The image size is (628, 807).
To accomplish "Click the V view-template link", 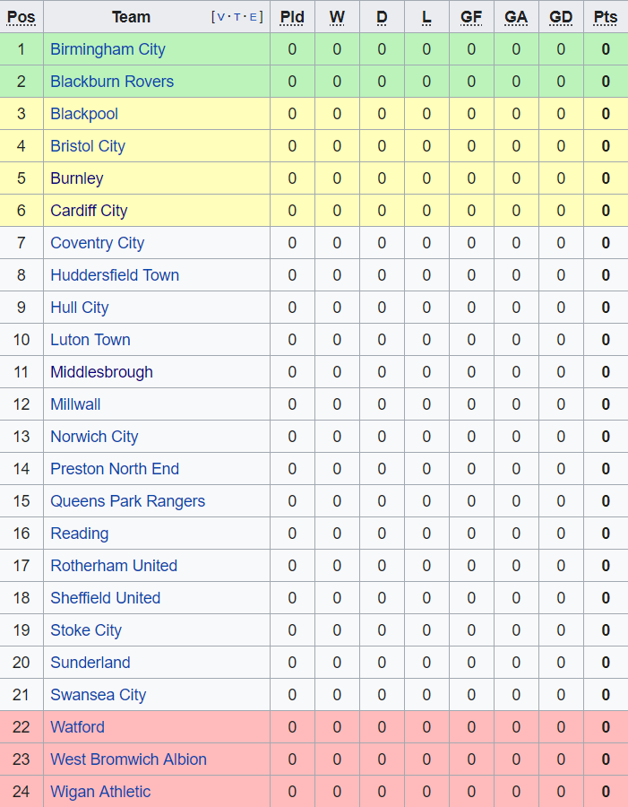I will pos(221,17).
